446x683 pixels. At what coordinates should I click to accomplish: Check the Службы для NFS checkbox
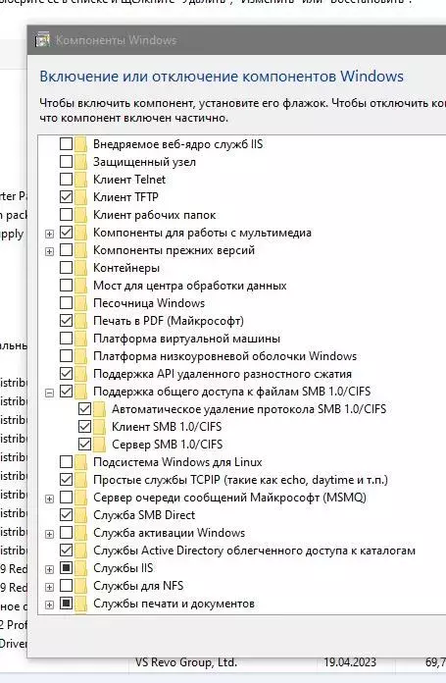pyautogui.click(x=66, y=586)
